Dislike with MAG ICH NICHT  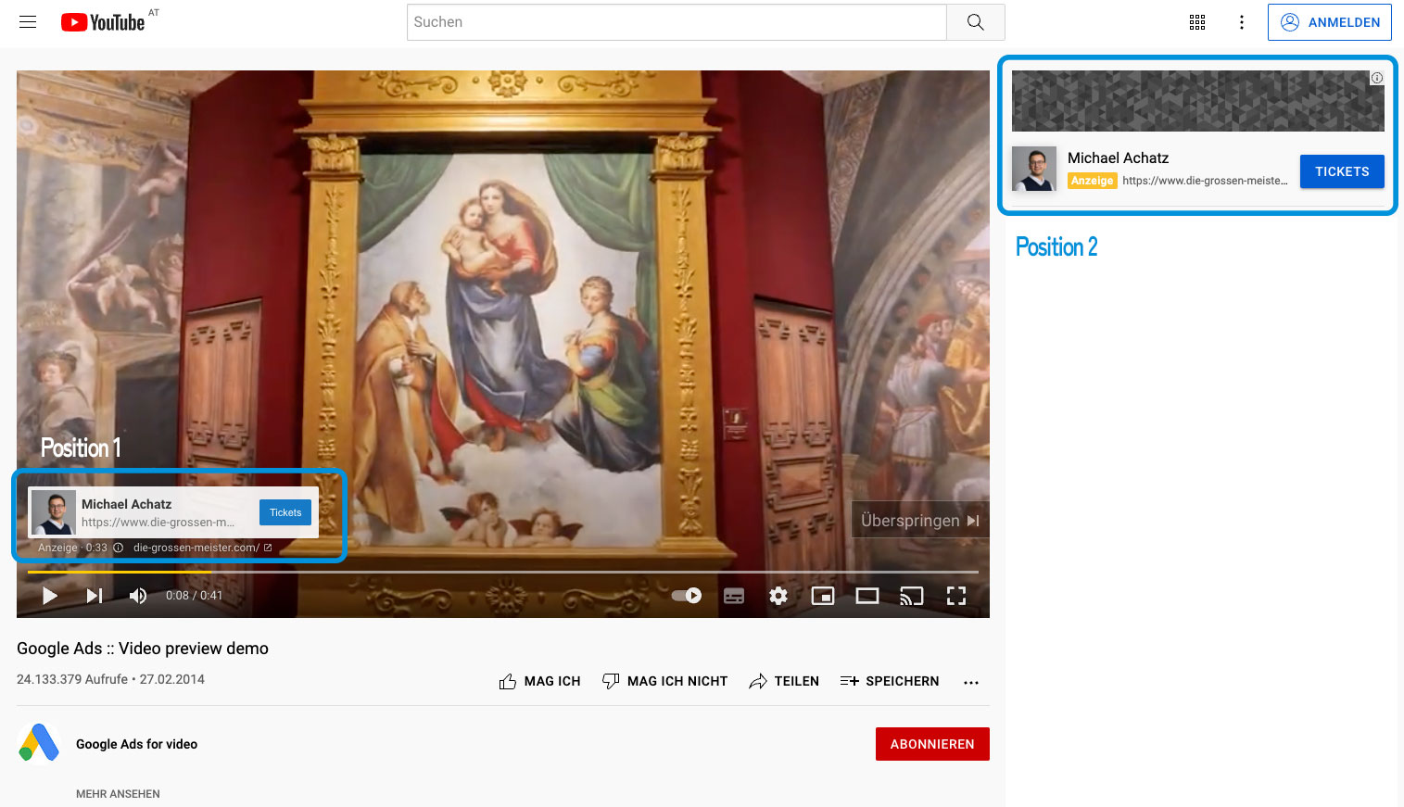coord(664,681)
